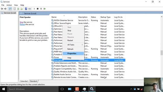Select the Problem Reports and Soluti... service row

tap(88, 66)
